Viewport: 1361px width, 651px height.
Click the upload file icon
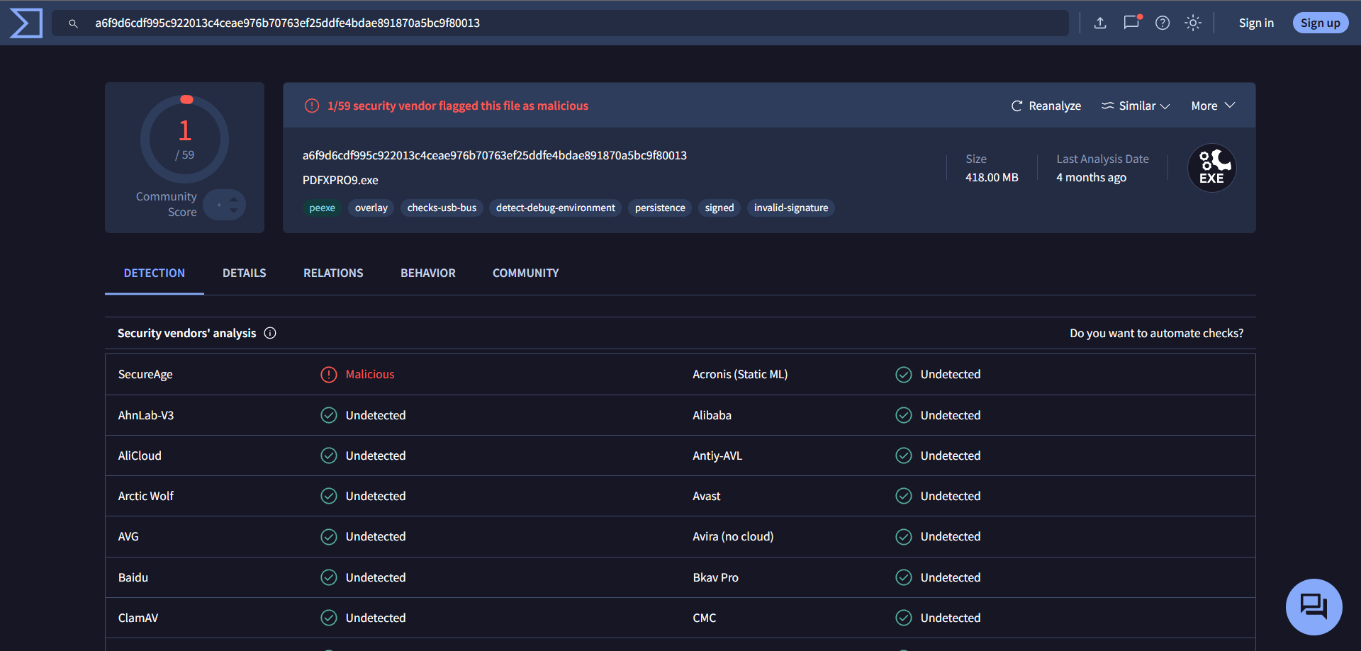[1100, 23]
